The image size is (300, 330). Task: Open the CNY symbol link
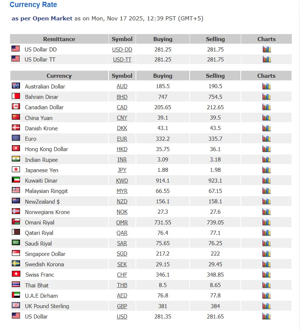tap(122, 118)
